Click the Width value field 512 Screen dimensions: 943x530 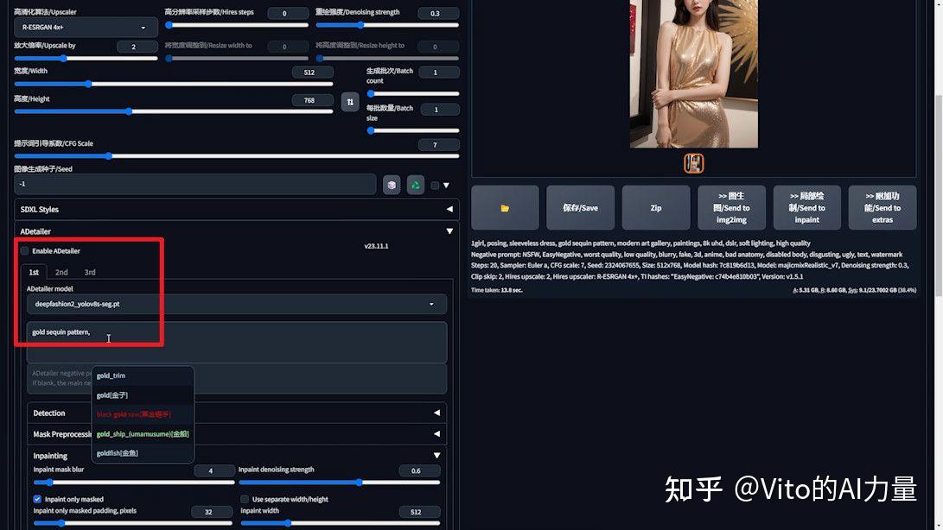tap(312, 73)
